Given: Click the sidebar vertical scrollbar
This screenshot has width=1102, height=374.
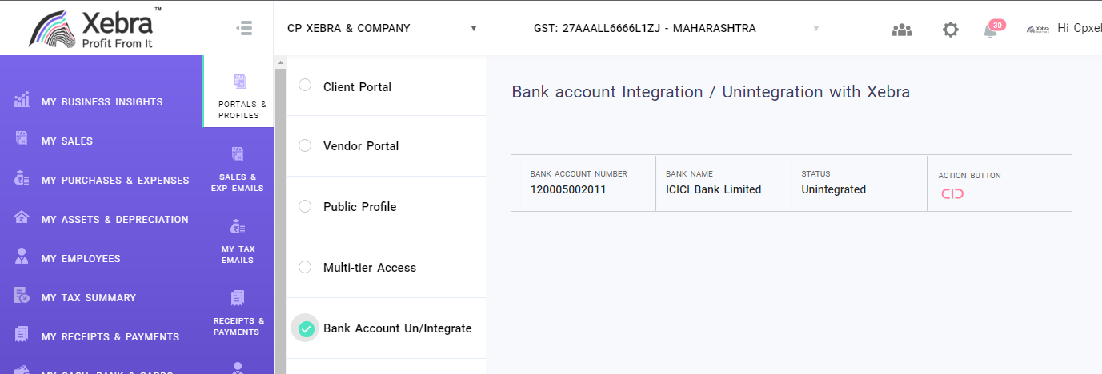Looking at the screenshot, I should click(279, 216).
